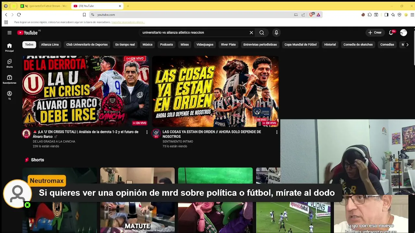The image size is (415, 233).
Task: Click Importar marcadores ahora link
Action: [x=128, y=22]
